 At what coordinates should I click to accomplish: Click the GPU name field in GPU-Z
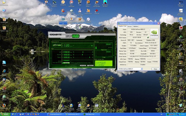[138, 29]
